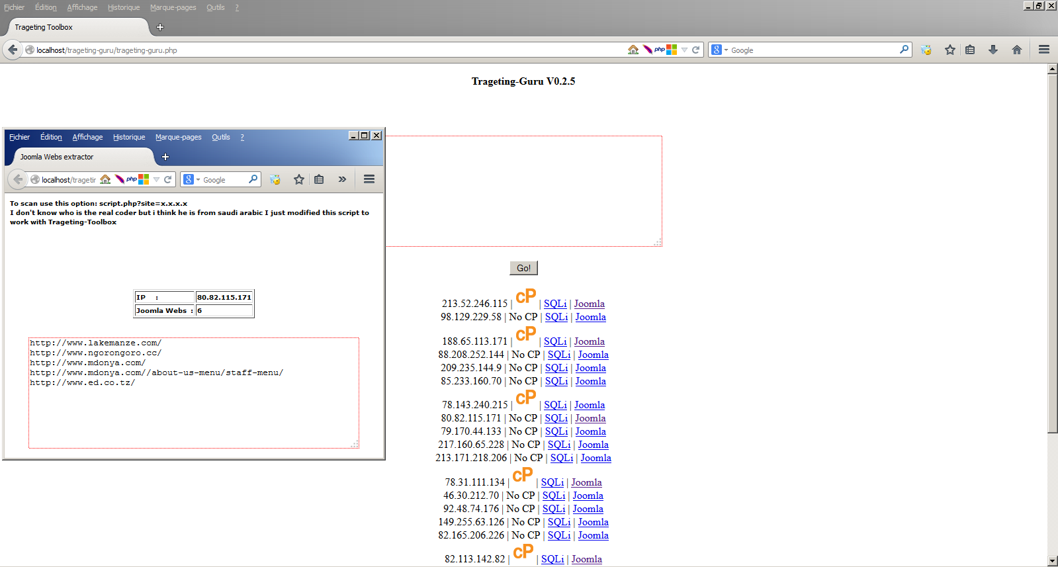Click the main page vertical scrollbar thumb
Image resolution: width=1058 pixels, height=567 pixels.
pos(1053,253)
